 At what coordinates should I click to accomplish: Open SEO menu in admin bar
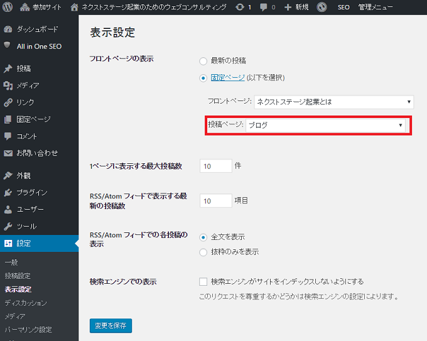coord(343,8)
